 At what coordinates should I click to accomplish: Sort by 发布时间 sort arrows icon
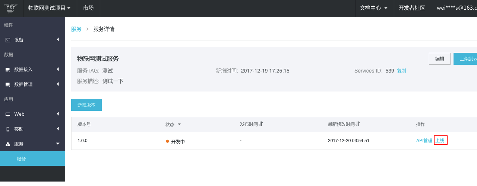pos(261,124)
